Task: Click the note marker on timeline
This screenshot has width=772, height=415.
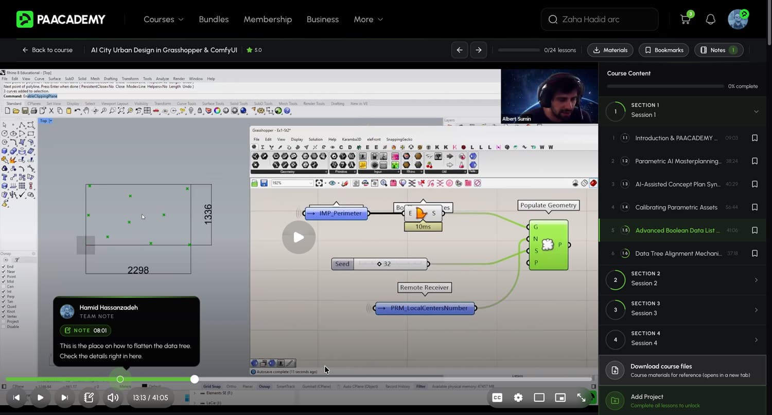Action: pos(120,379)
